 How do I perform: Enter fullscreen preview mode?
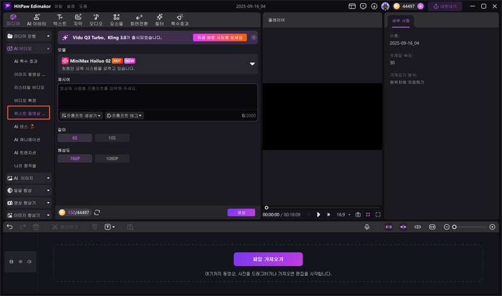(x=378, y=215)
